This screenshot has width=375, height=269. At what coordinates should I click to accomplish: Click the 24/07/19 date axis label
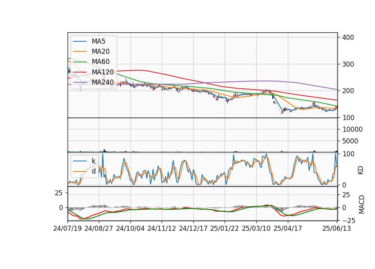[x=68, y=228]
